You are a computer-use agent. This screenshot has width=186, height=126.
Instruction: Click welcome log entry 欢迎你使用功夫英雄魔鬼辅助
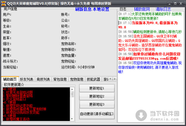tap(150, 67)
